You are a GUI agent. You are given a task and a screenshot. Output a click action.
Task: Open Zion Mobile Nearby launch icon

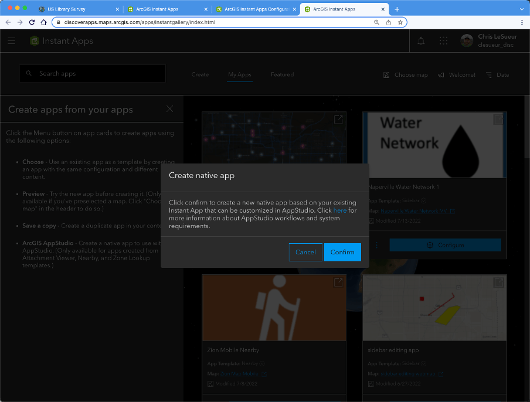[x=338, y=282]
